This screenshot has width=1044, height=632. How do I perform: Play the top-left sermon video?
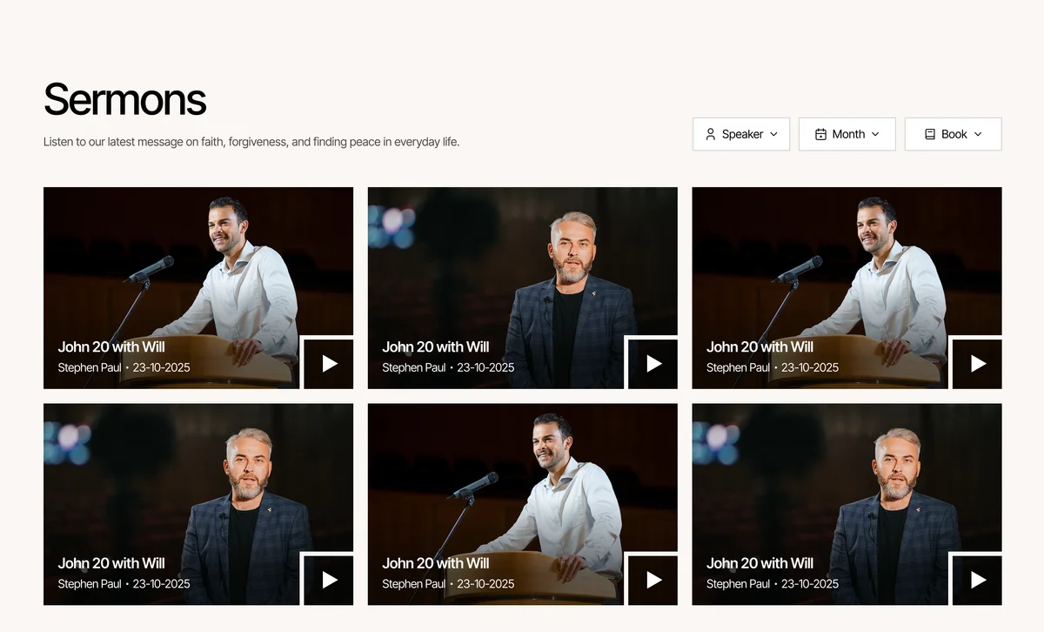click(x=328, y=363)
